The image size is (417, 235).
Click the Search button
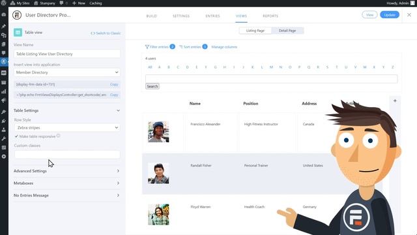152,86
